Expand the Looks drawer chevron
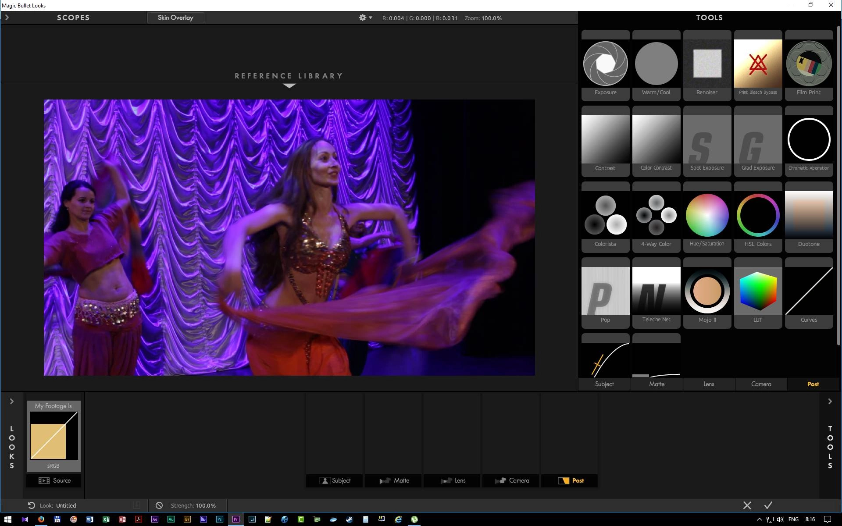The height and width of the screenshot is (526, 842). point(12,401)
